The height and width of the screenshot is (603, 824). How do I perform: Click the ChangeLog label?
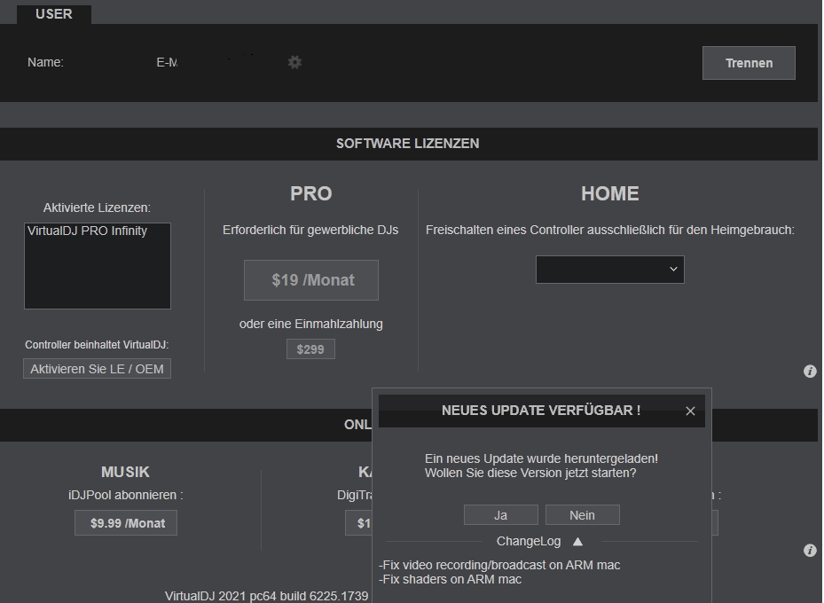click(x=528, y=541)
